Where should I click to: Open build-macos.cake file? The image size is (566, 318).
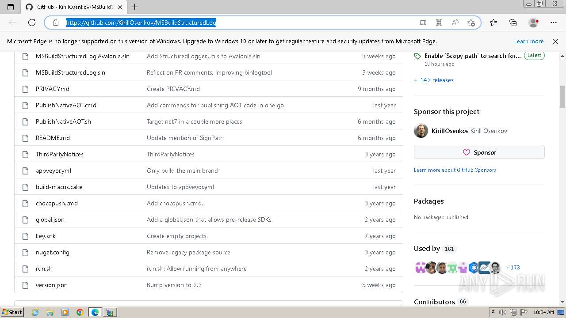point(59,187)
